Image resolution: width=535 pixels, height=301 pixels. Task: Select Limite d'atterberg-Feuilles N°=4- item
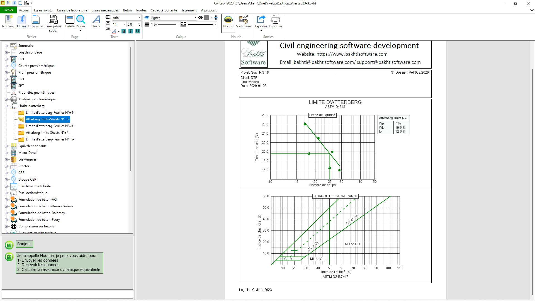[x=50, y=113]
